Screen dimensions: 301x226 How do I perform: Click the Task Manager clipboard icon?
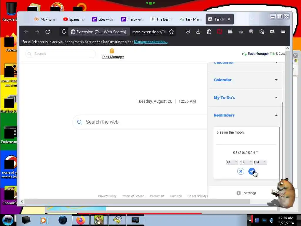(x=112, y=51)
